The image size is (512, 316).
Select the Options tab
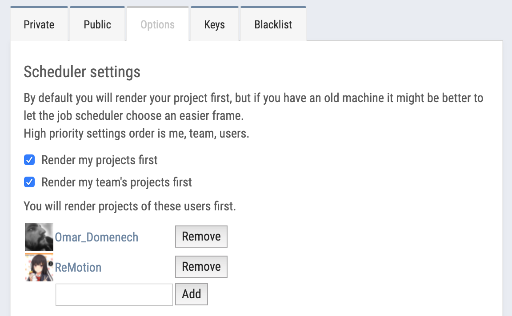coord(157,24)
